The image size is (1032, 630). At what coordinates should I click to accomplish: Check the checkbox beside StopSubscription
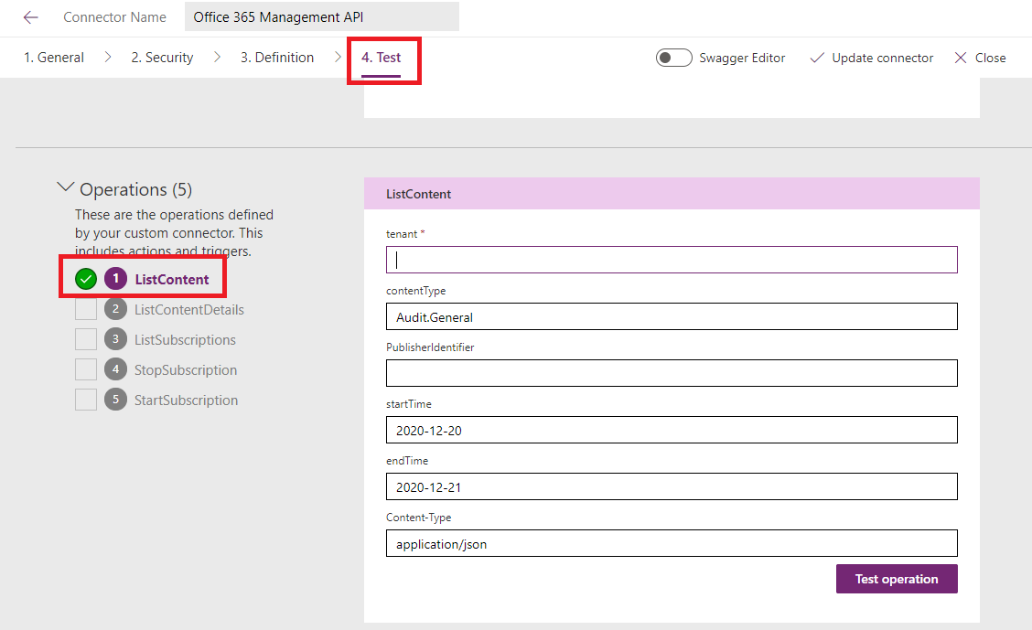pyautogui.click(x=84, y=369)
